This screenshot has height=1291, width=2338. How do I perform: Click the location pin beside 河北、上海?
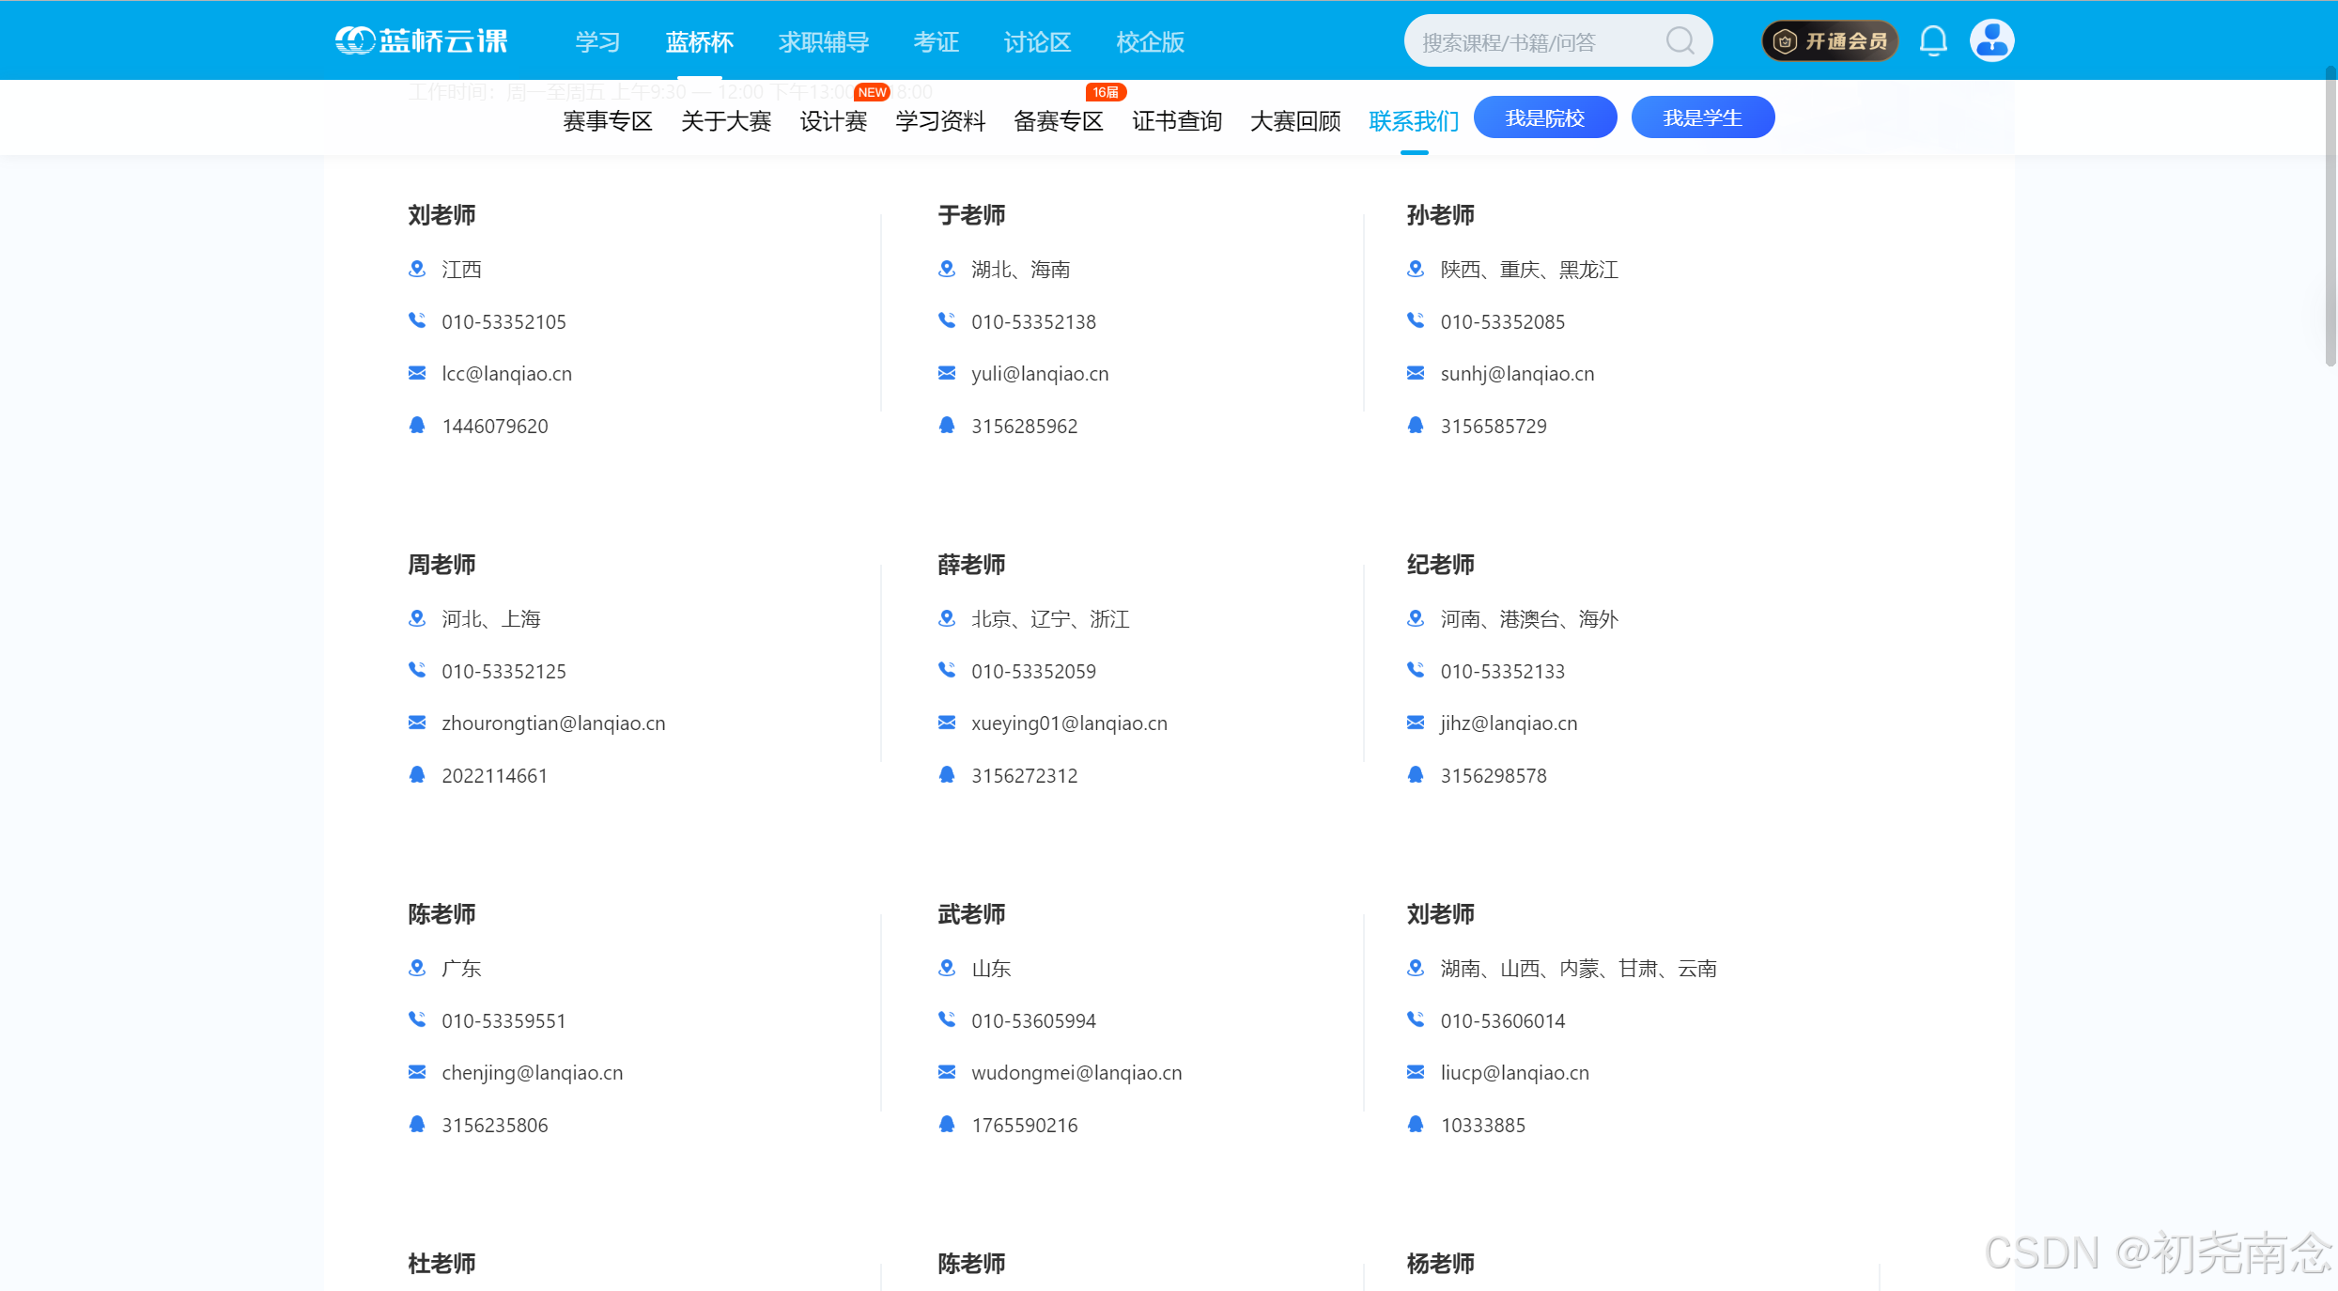(x=417, y=618)
